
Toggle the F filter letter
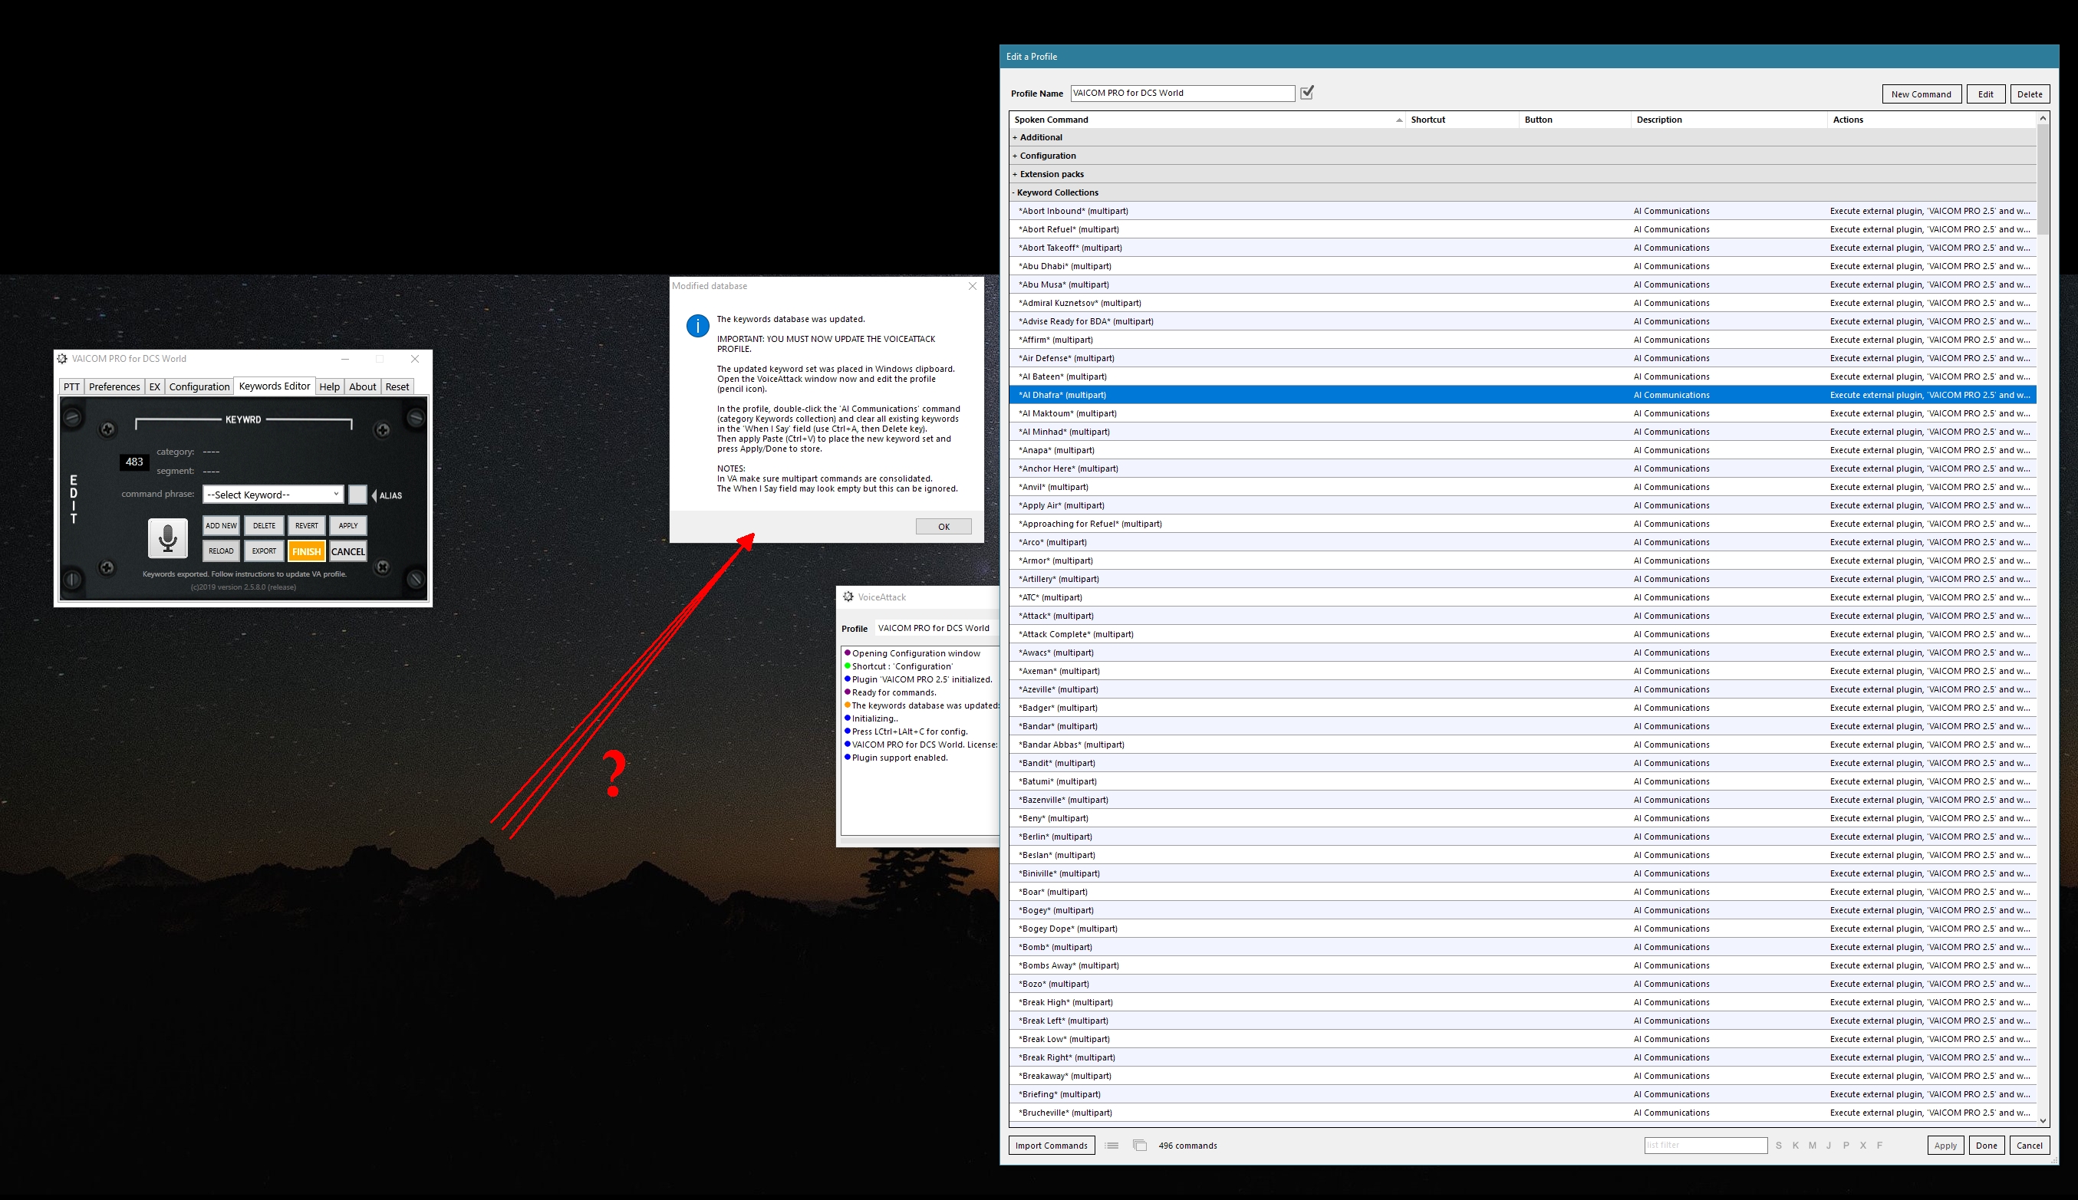tap(1879, 1145)
